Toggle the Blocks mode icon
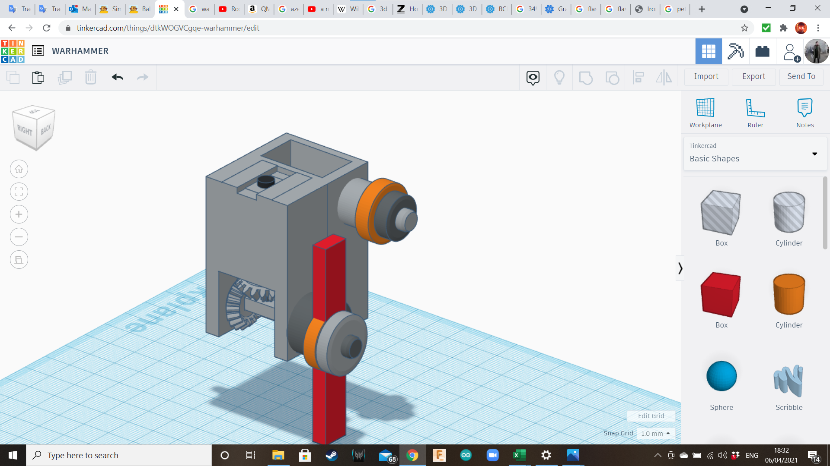Image resolution: width=830 pixels, height=466 pixels. pyautogui.click(x=735, y=51)
